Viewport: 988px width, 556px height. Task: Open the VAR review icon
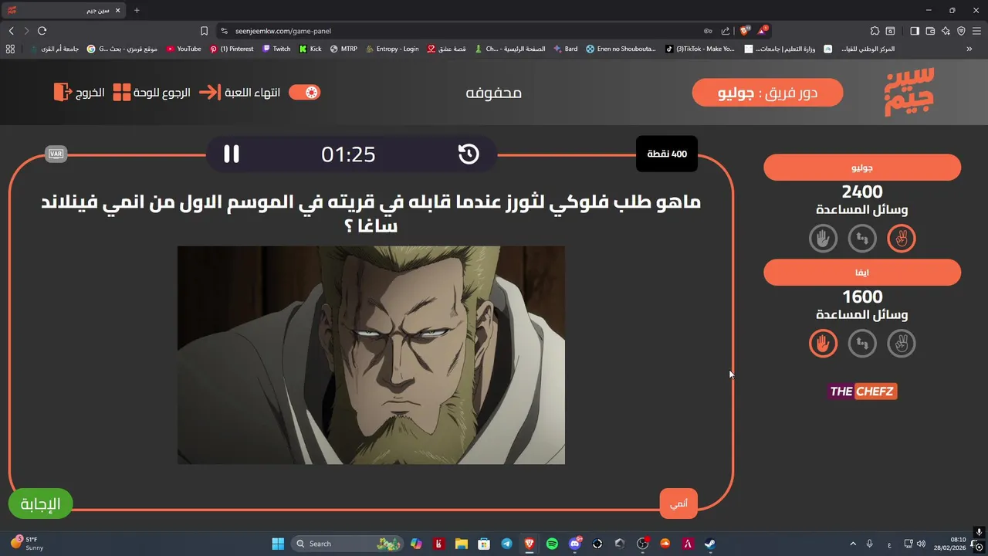(x=56, y=154)
